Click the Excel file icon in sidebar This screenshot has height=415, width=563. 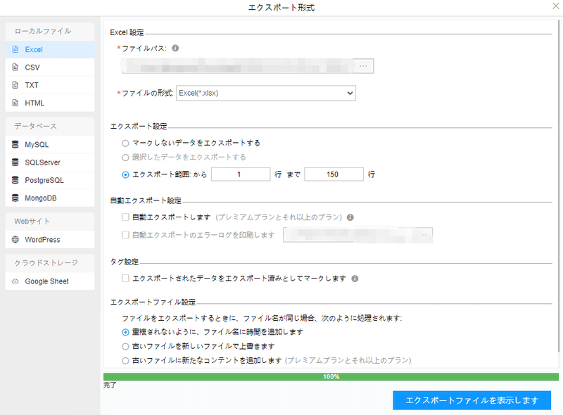[15, 50]
